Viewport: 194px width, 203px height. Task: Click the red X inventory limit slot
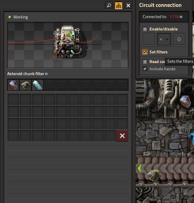pos(122,136)
